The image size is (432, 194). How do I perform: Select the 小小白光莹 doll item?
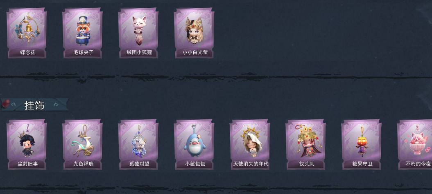pos(194,33)
